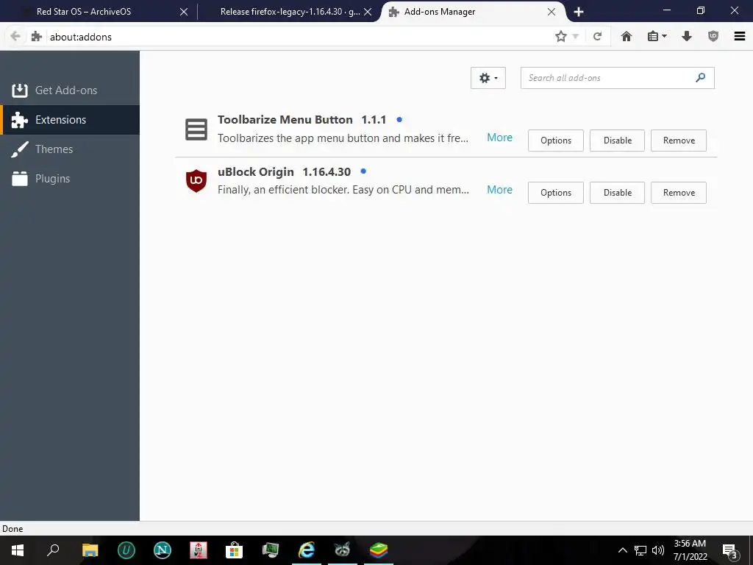Image resolution: width=753 pixels, height=565 pixels.
Task: Select Extensions in the sidebar
Action: click(70, 120)
